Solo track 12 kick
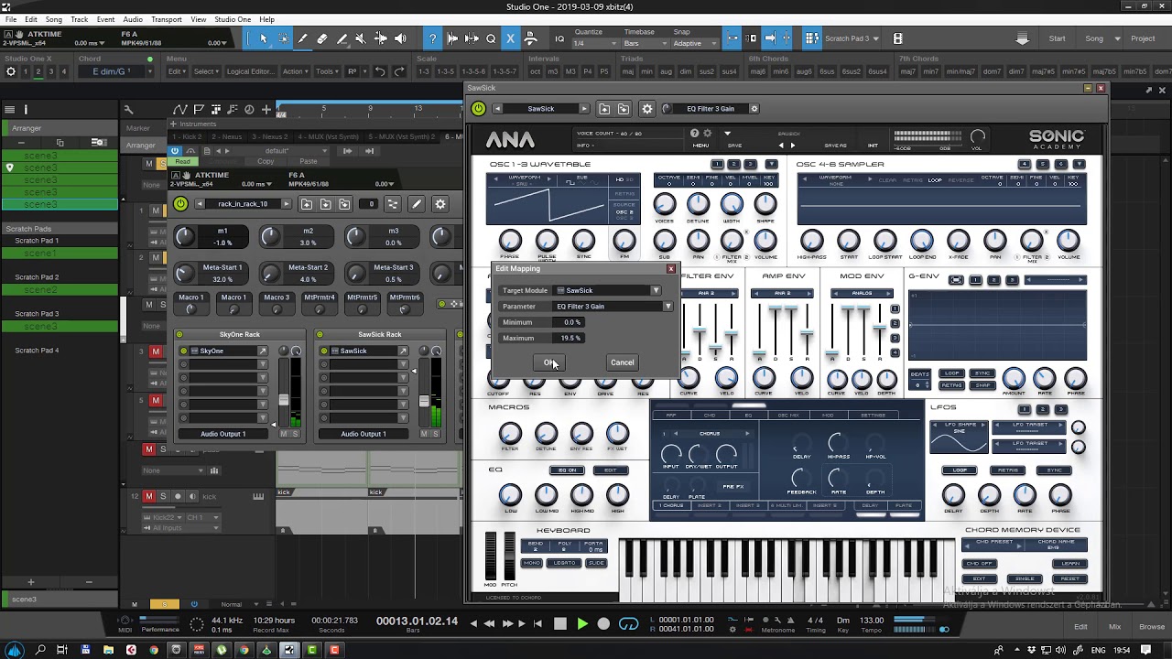The image size is (1172, 659). (x=163, y=496)
